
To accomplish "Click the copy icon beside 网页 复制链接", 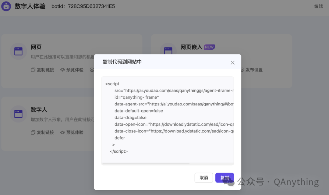I will (x=33, y=70).
